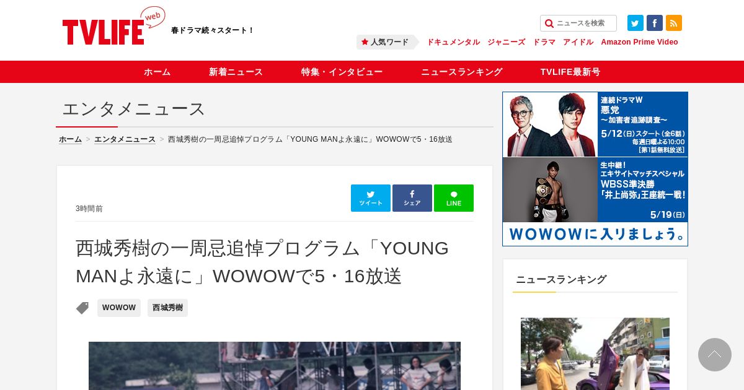Click 春ドラマ続々スタート！ tagline
Image resolution: width=744 pixels, height=390 pixels.
(x=213, y=30)
